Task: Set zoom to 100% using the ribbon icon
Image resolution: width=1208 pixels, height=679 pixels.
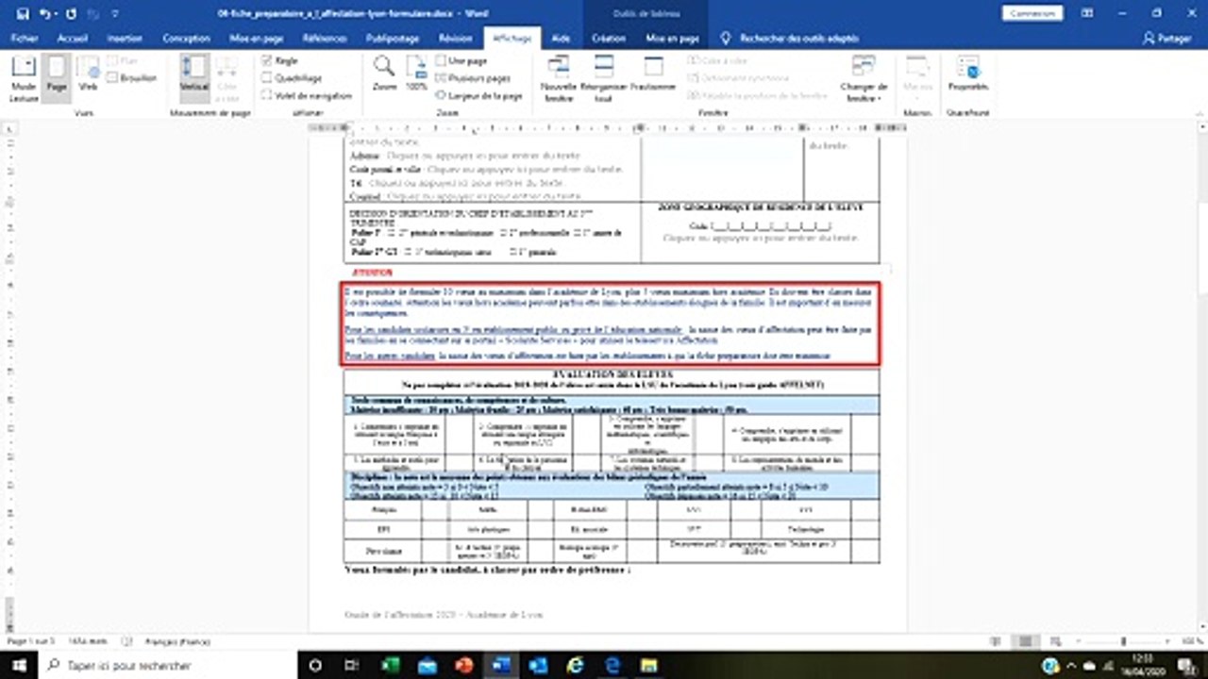Action: (416, 74)
